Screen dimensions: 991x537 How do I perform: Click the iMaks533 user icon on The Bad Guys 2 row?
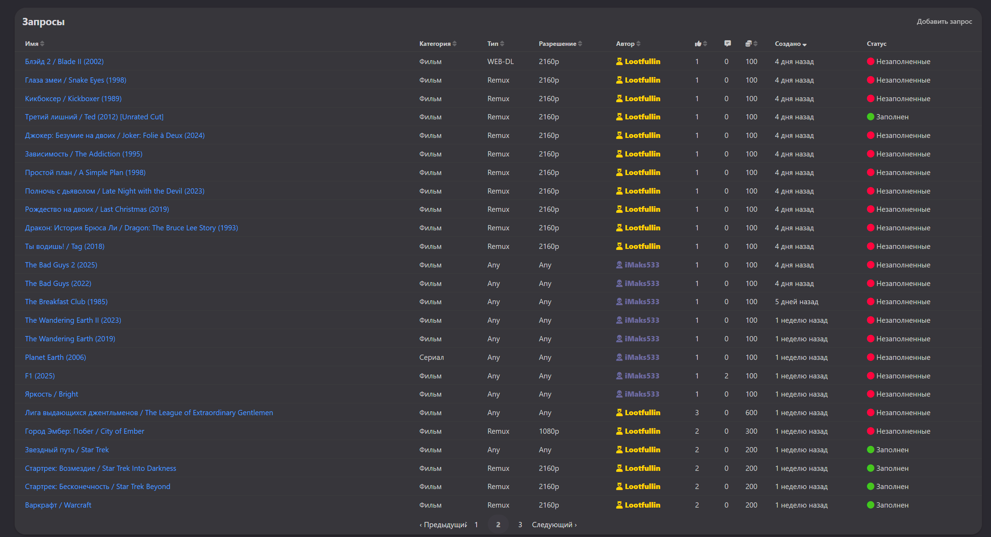619,265
